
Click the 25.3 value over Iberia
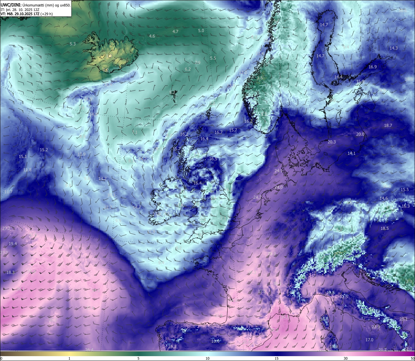(x=172, y=347)
